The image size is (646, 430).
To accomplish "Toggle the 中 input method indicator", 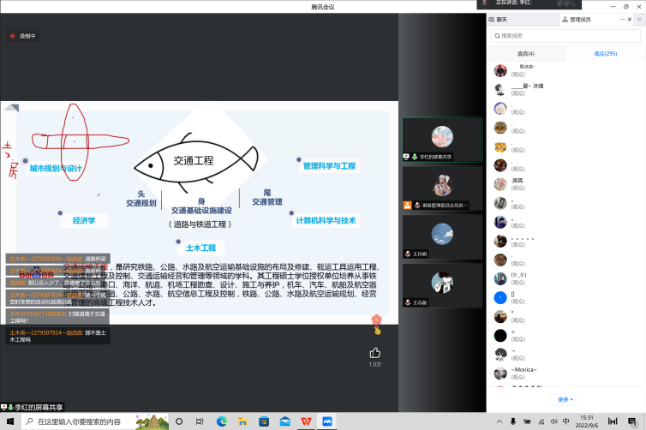I will [565, 421].
